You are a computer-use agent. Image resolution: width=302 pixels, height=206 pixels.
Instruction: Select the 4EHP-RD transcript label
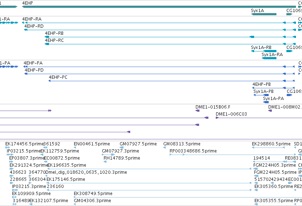point(34,26)
